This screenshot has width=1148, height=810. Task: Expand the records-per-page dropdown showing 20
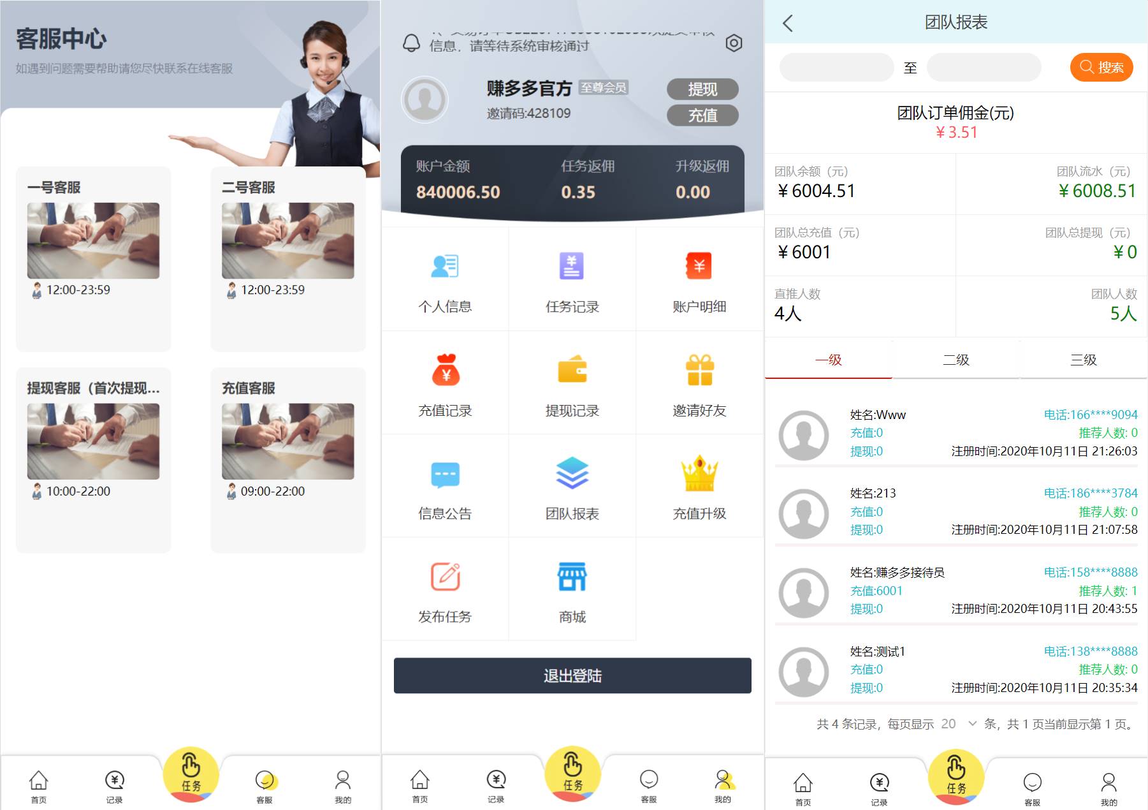(x=959, y=724)
